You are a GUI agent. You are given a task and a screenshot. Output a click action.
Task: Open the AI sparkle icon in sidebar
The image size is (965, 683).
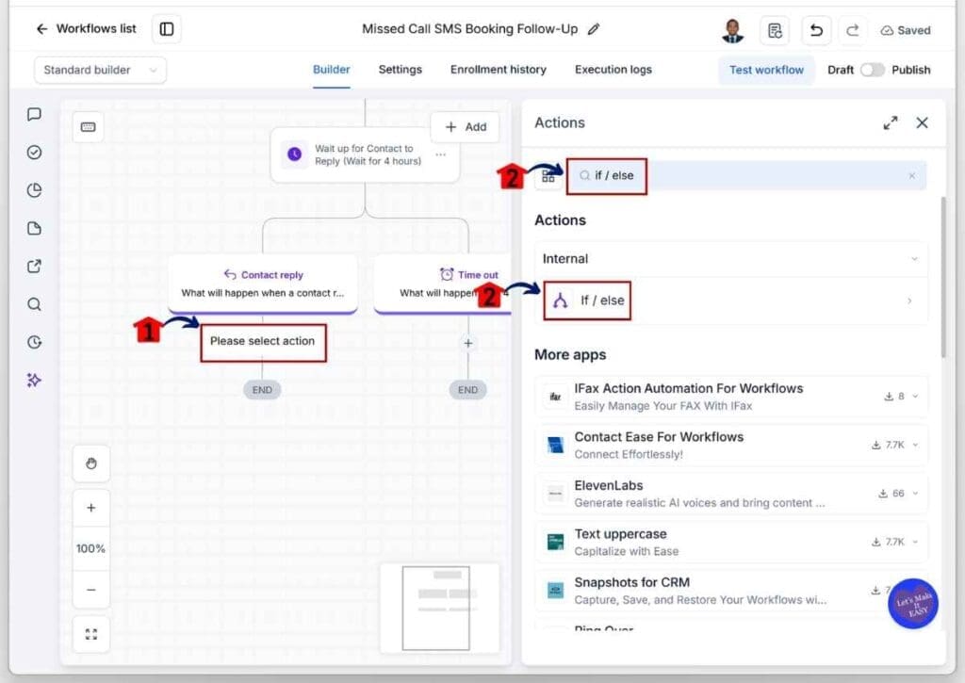click(35, 381)
